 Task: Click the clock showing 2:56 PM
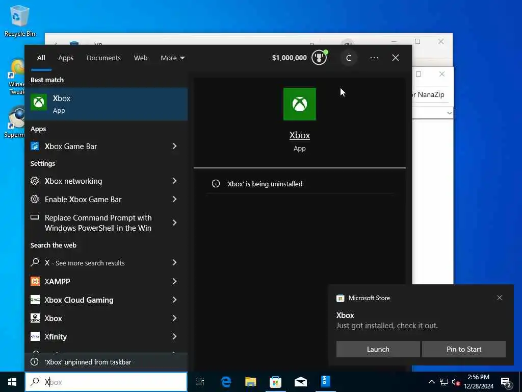479,382
